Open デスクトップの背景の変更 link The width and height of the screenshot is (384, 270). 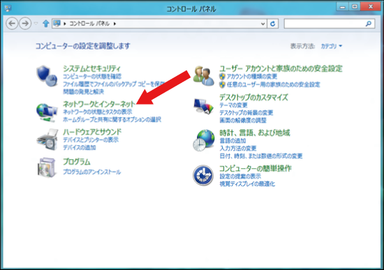pyautogui.click(x=246, y=112)
